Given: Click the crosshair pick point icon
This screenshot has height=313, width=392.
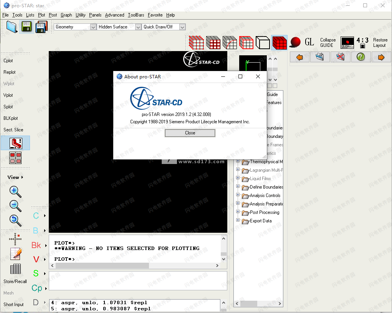Looking at the screenshot, I should 15,239.
